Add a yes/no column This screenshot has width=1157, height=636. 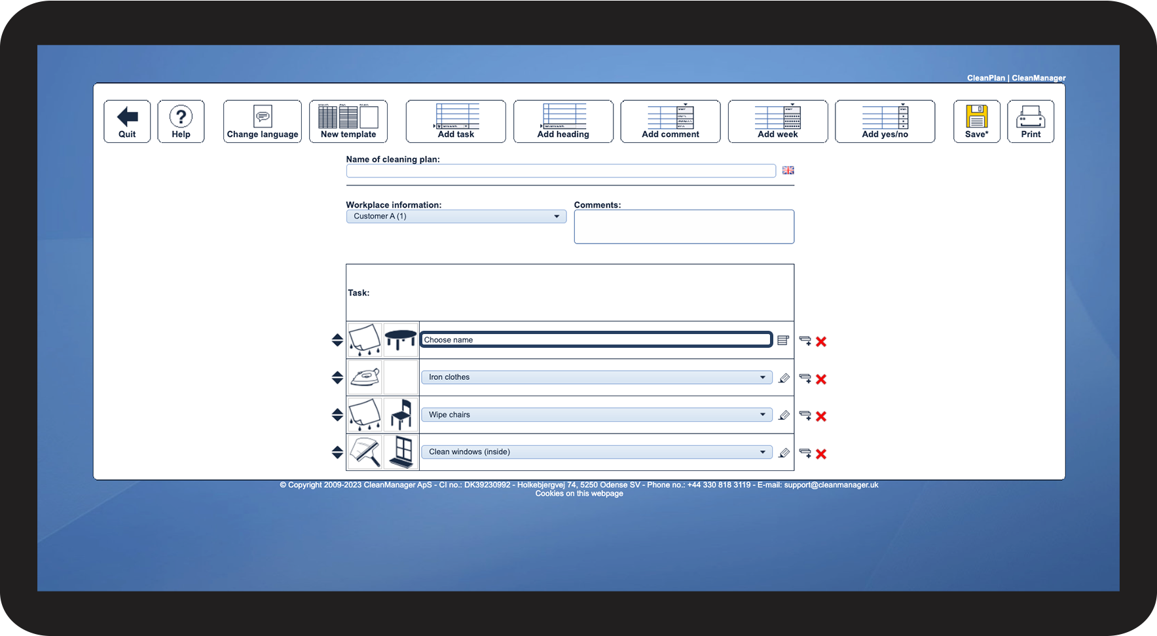click(x=885, y=121)
